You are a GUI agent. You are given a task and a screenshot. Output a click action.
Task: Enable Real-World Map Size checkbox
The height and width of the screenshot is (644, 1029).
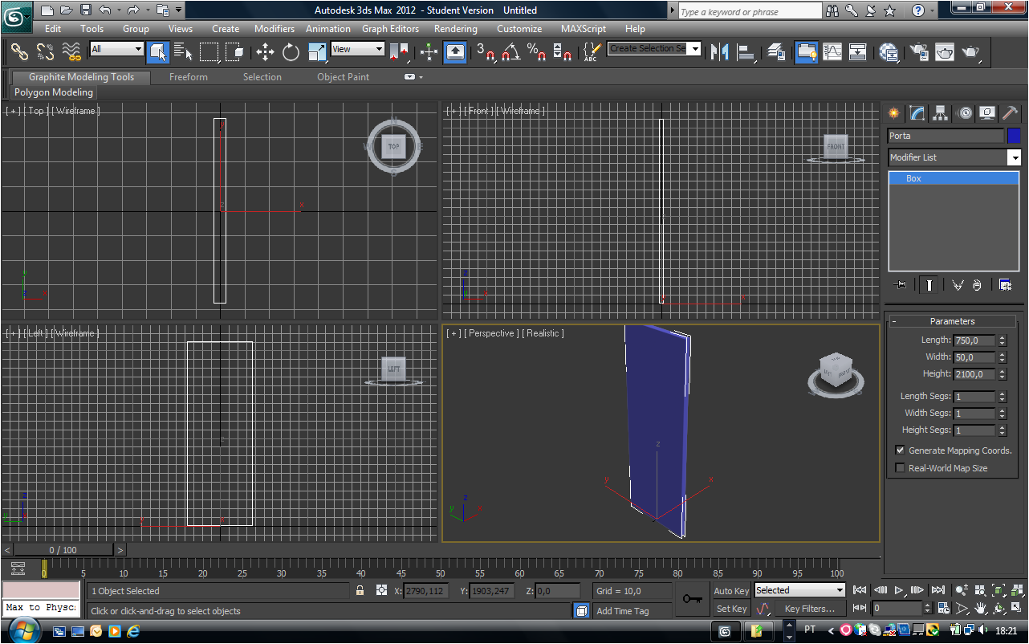click(x=900, y=468)
